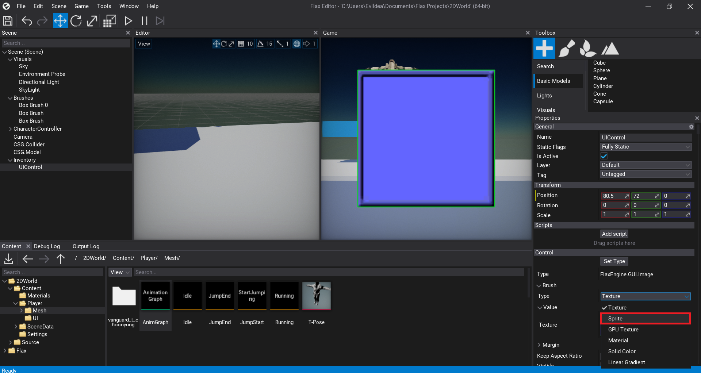
Task: Open the foliage painting tab in Toolbox
Action: pyautogui.click(x=588, y=48)
